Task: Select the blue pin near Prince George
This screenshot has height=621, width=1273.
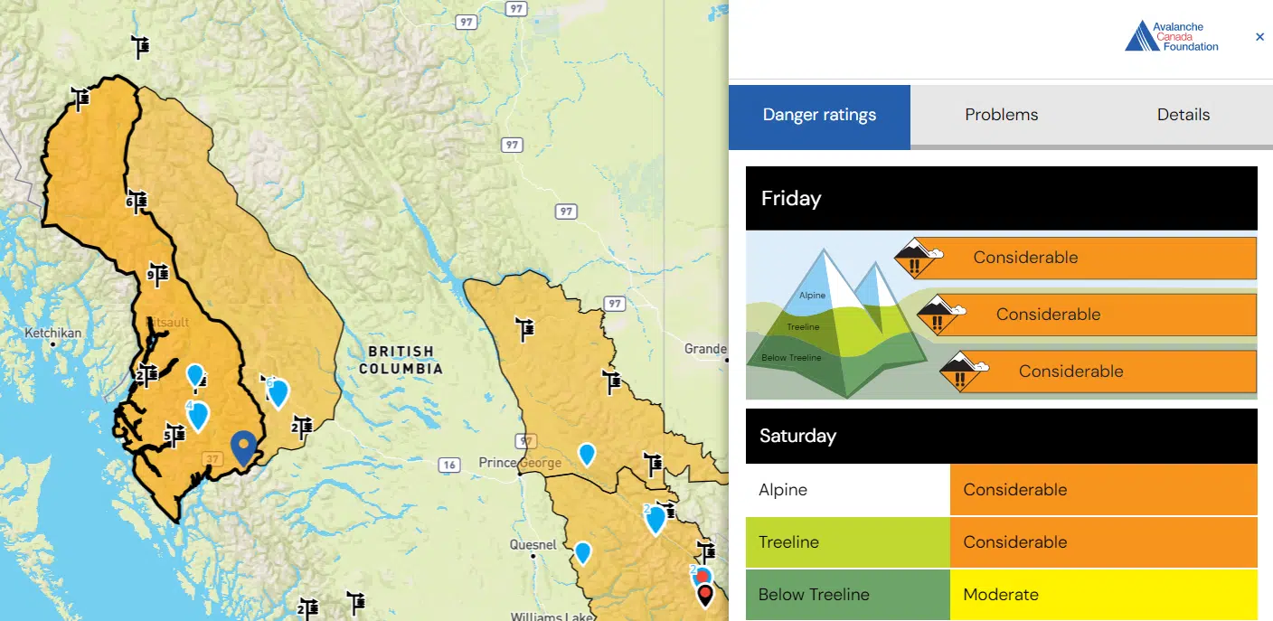Action: click(587, 455)
